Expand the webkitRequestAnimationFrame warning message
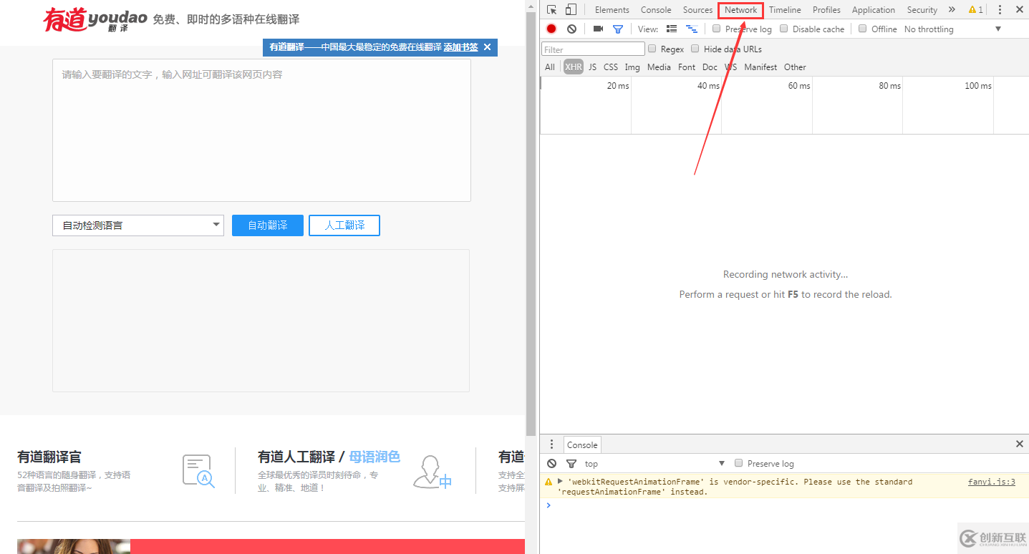1029x554 pixels. click(560, 482)
